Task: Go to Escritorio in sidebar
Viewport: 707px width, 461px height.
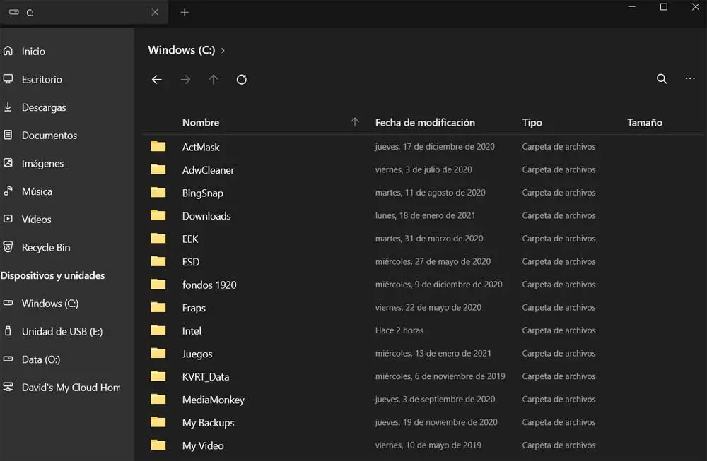Action: click(66, 79)
